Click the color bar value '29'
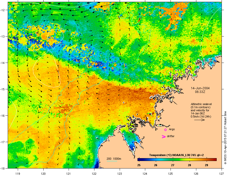Screen dimensions: 227x176 tap(206, 165)
